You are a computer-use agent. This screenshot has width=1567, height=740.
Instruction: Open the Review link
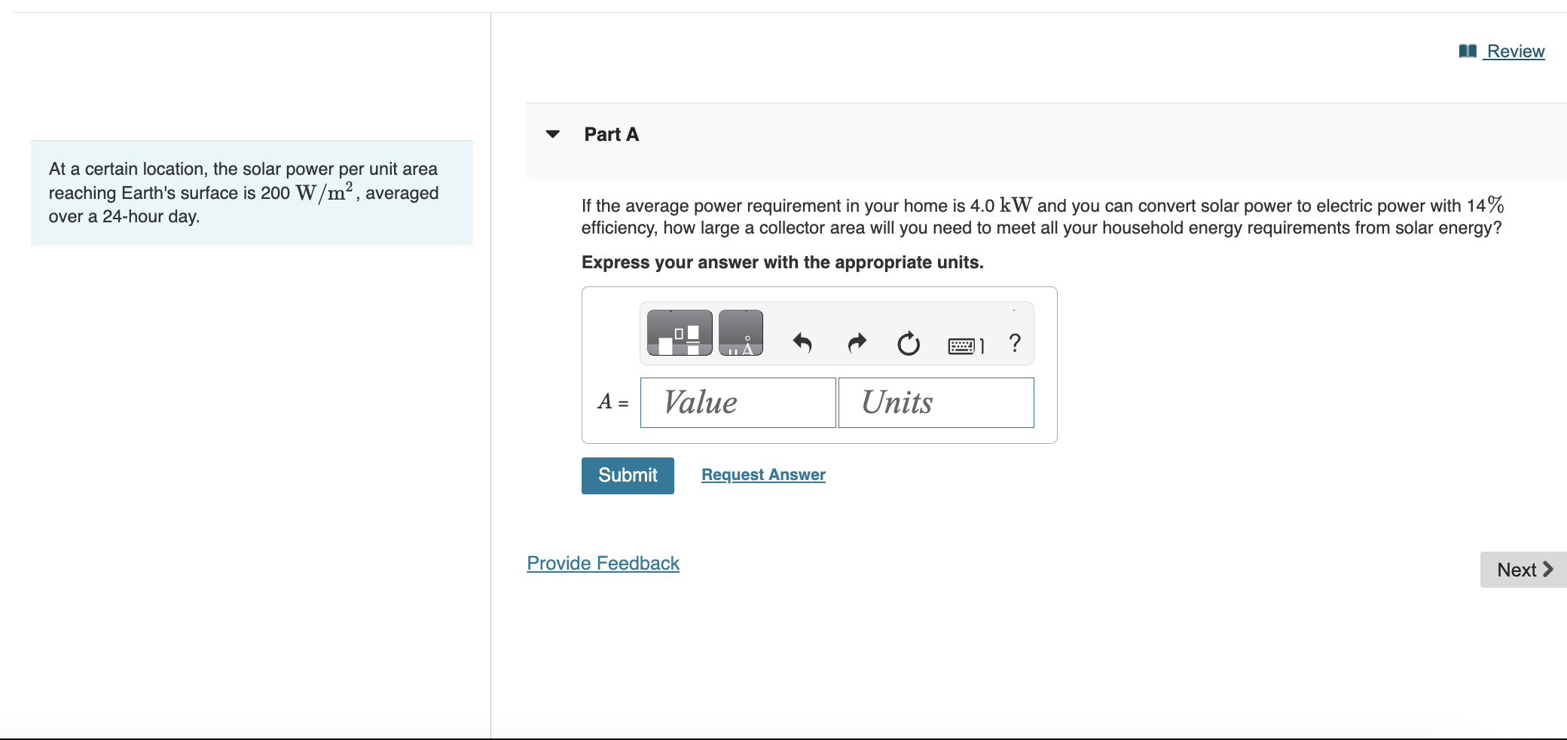pyautogui.click(x=1515, y=51)
